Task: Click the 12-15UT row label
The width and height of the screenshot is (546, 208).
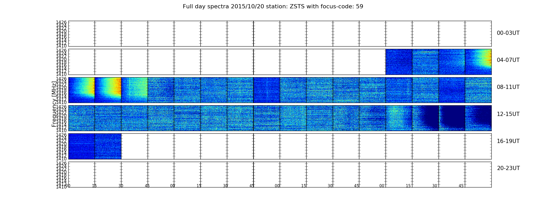Action: click(508, 114)
